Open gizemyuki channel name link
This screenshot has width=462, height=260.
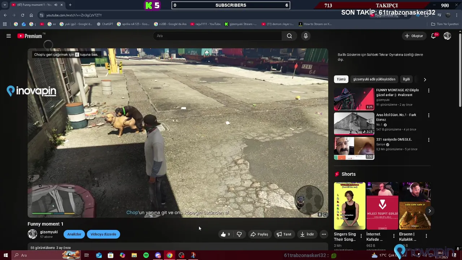(x=49, y=232)
